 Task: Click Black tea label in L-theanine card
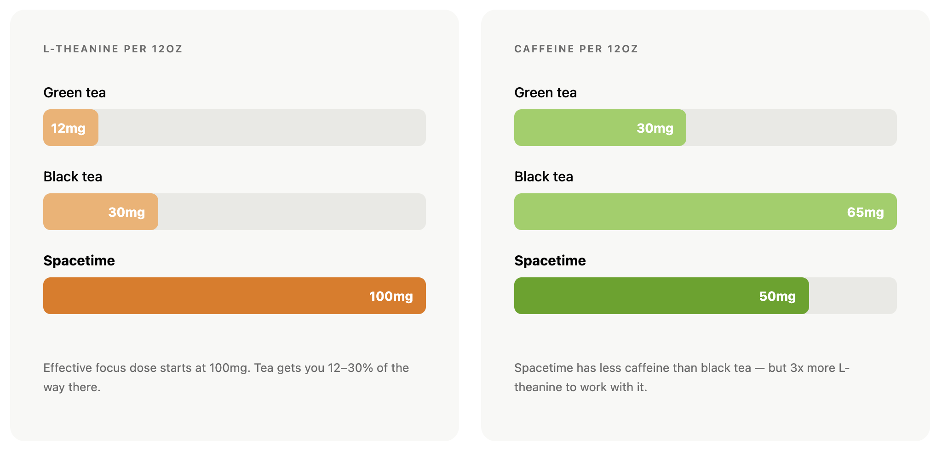(73, 177)
